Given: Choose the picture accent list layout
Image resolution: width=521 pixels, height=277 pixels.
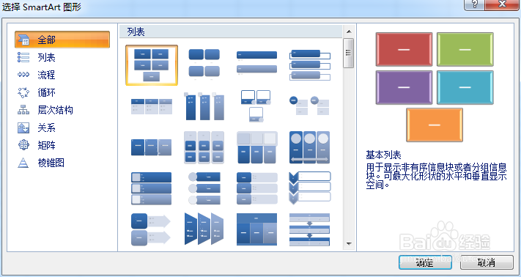Looking at the screenshot, I should [256, 106].
